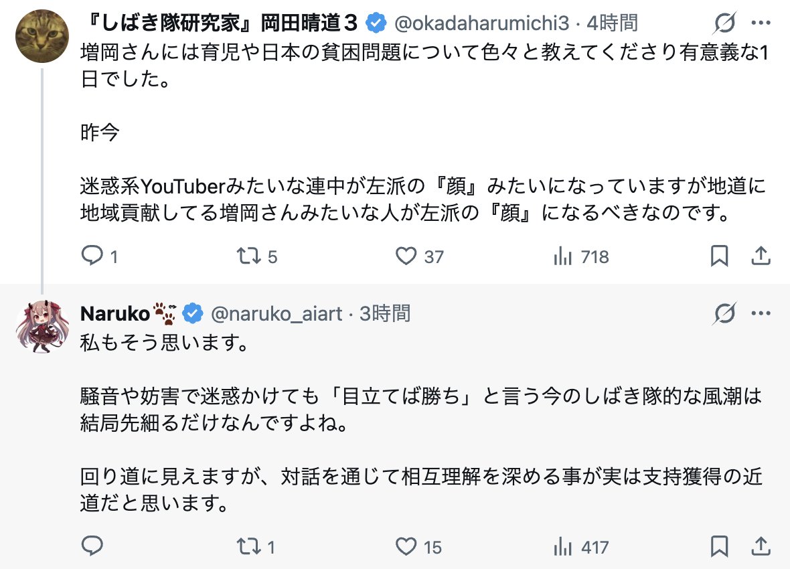The width and height of the screenshot is (790, 569).
Task: Open more options menu on okadaharumichi3 post
Action: point(761,23)
